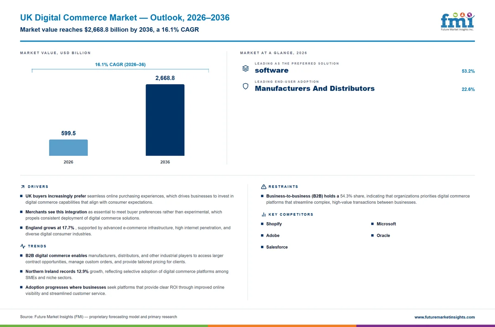Click the 2036 axis label

pyautogui.click(x=165, y=162)
